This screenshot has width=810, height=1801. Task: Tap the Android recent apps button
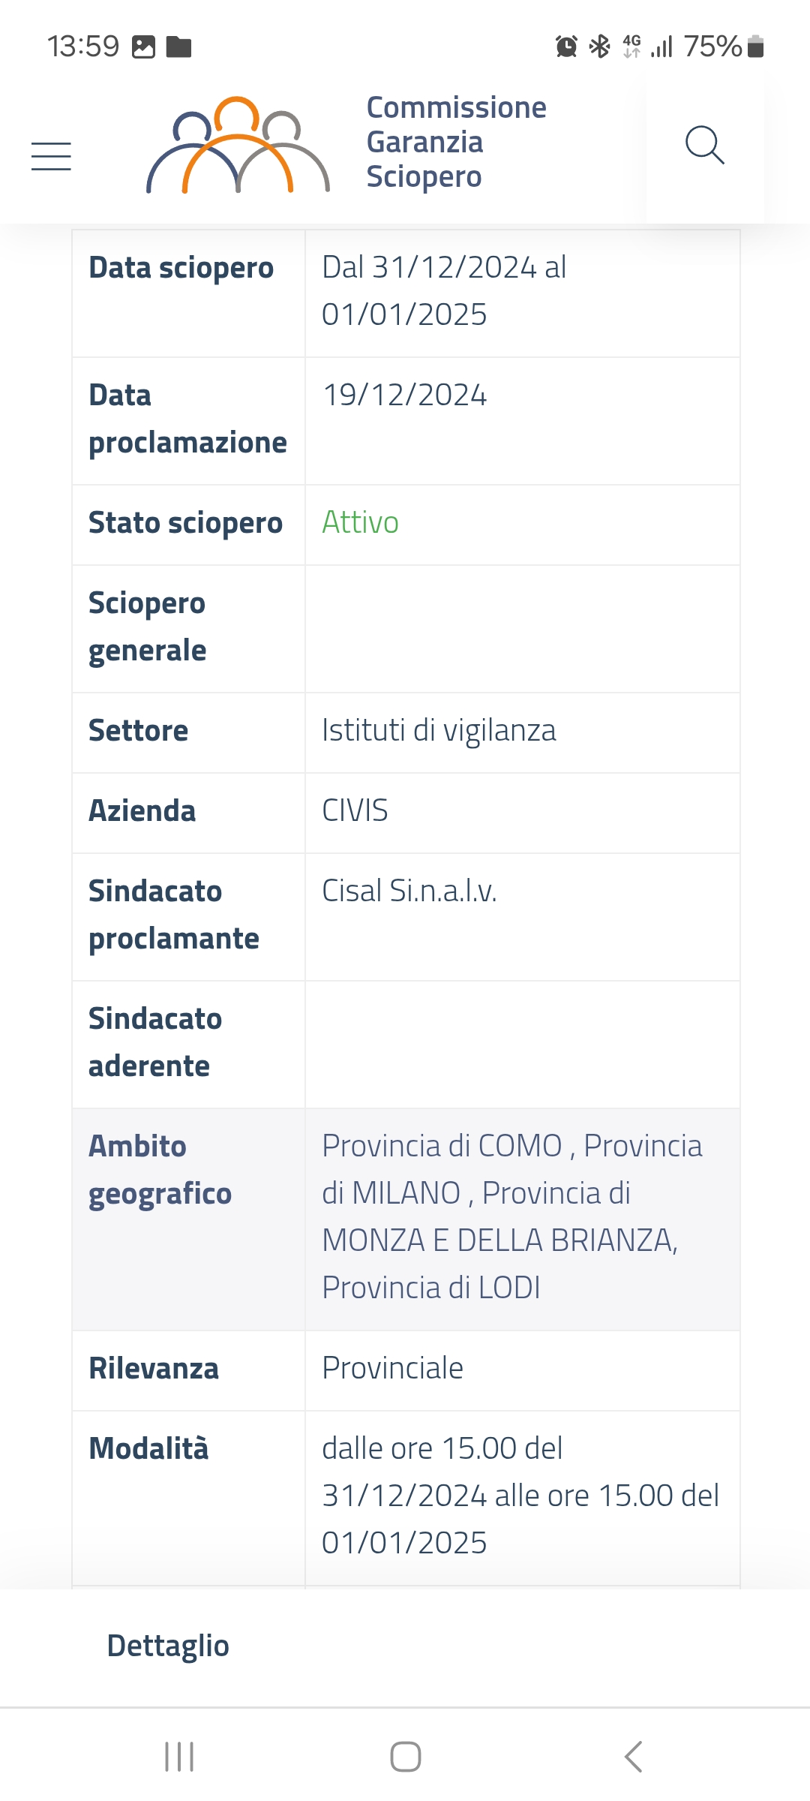point(179,1757)
